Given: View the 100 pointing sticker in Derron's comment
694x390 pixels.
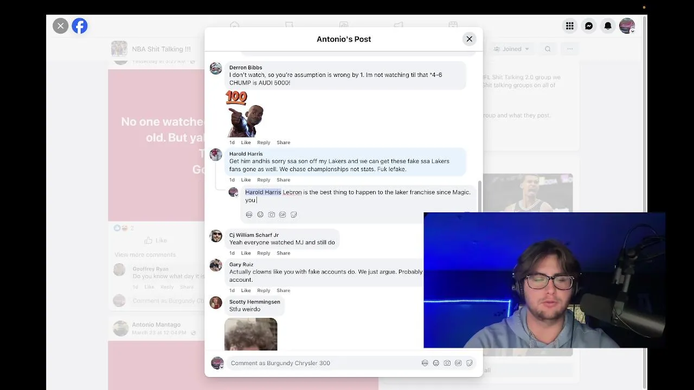Looking at the screenshot, I should tap(245, 114).
